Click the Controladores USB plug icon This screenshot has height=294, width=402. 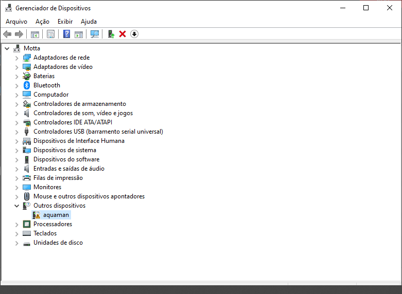[x=27, y=132]
